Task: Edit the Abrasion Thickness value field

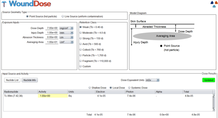Action: (x=52, y=37)
